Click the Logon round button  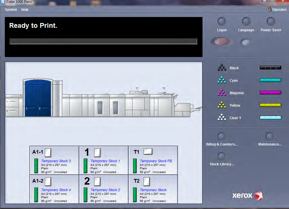click(222, 22)
